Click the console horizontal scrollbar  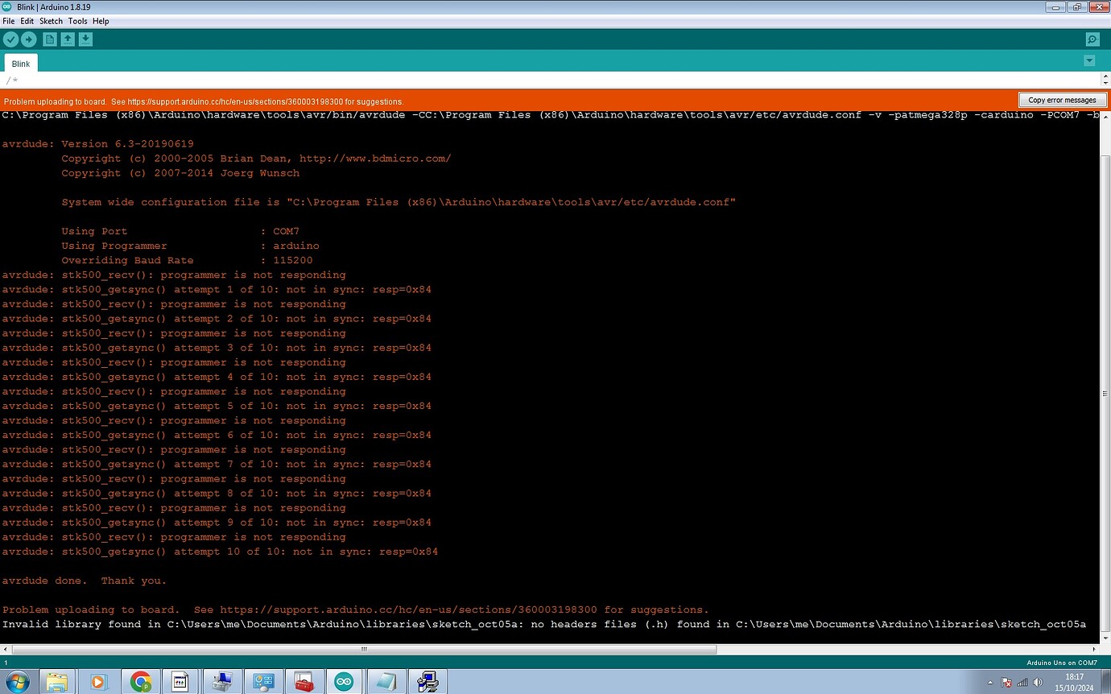pyautogui.click(x=362, y=649)
